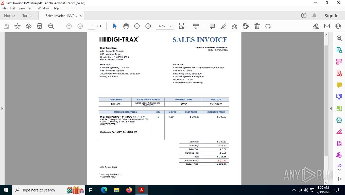Print the sales invoice PDF

pyautogui.click(x=40, y=26)
